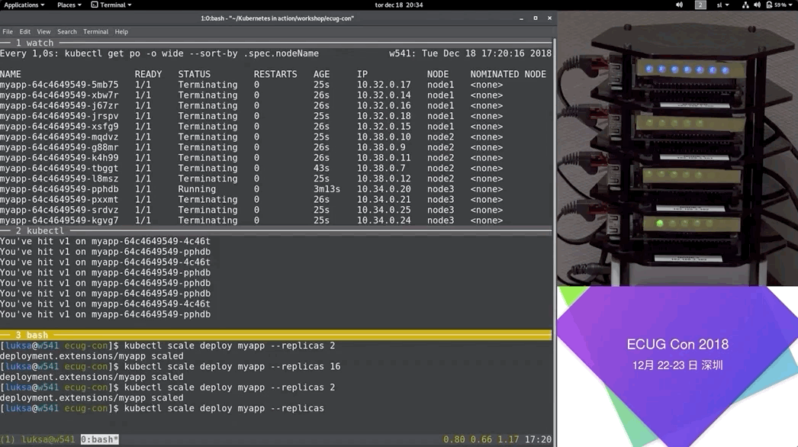Open the View menu

[43, 31]
